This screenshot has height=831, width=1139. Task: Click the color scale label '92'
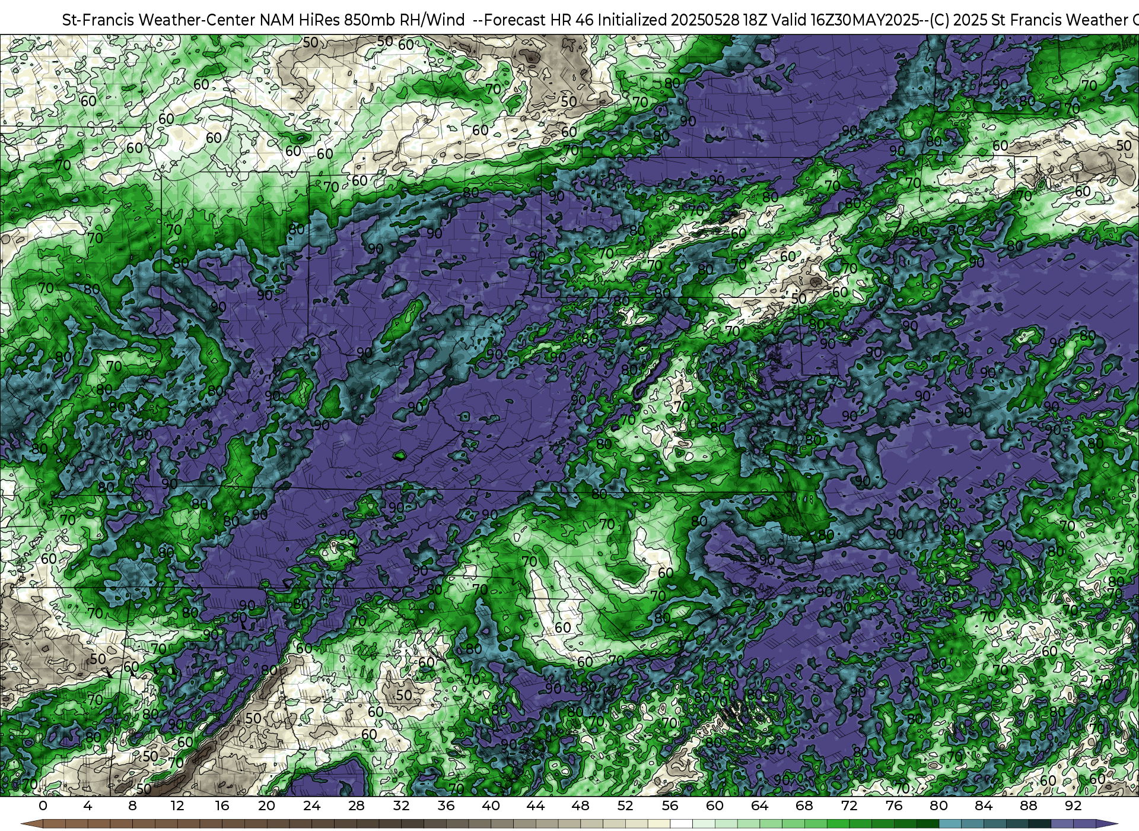point(1073,805)
